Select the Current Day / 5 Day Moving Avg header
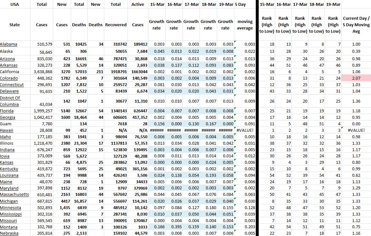This screenshot has height=236, width=371. [x=356, y=25]
